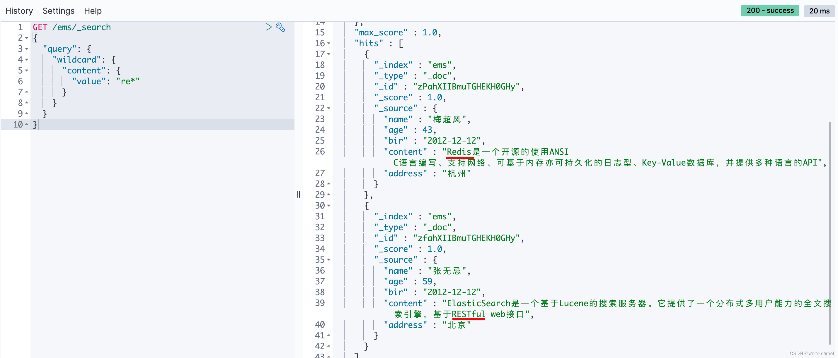Click fold marker on request line 7
The width and height of the screenshot is (838, 358).
(x=27, y=92)
